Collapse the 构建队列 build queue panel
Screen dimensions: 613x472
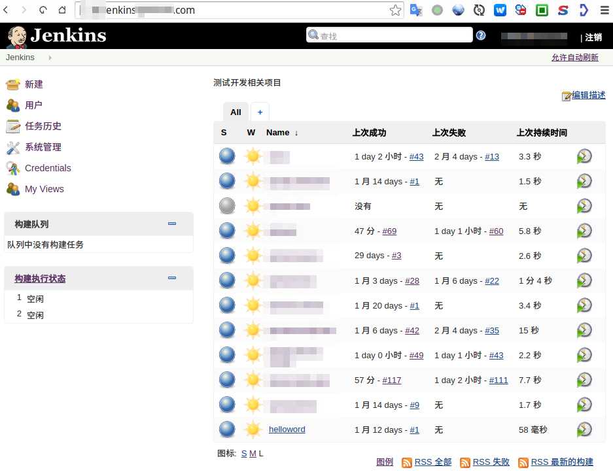(172, 224)
